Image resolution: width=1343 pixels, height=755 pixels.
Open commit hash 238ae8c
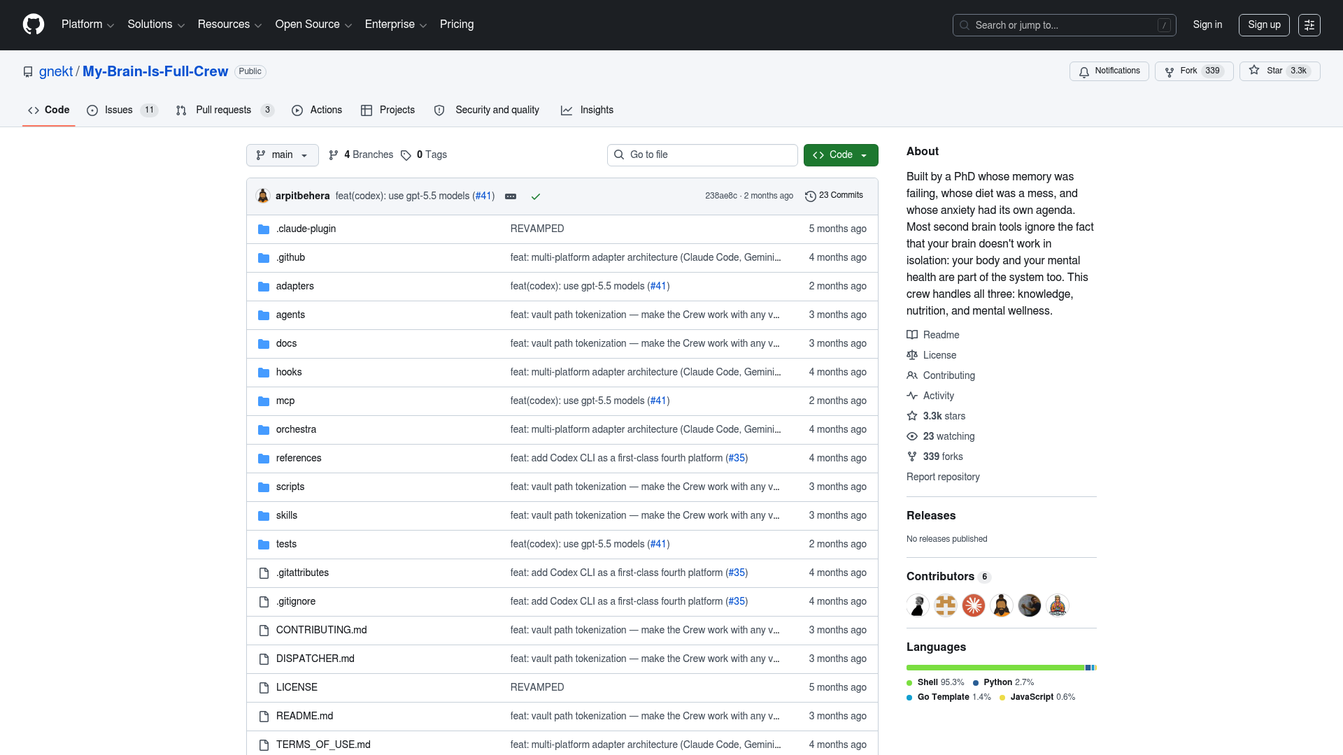[720, 196]
